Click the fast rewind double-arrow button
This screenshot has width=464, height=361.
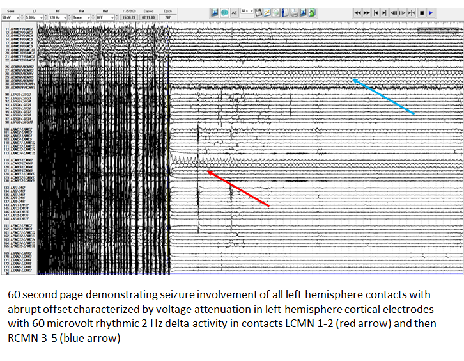357,13
